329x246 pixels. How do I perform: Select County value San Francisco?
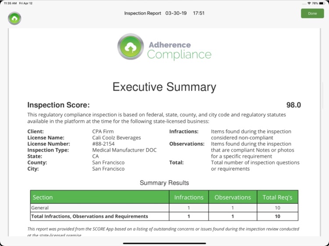coord(108,162)
